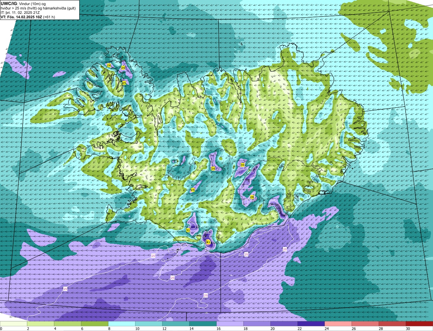Click the yellow gust marker reading 31
This screenshot has width=433, height=331.
(188, 230)
